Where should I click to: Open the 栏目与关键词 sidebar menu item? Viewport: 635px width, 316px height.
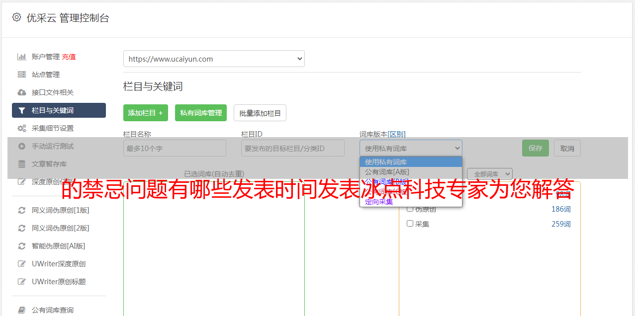pos(59,110)
